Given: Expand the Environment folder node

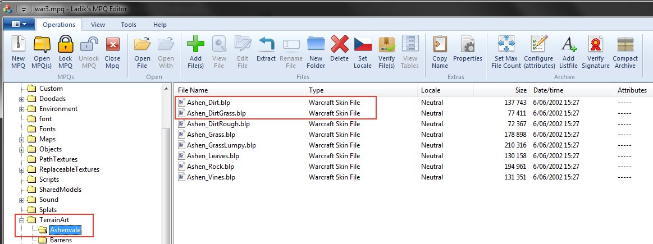Looking at the screenshot, I should click(x=22, y=109).
